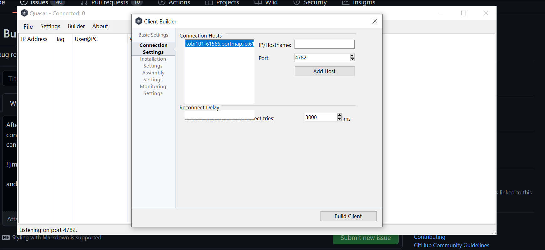Click the Markdown icon on GitHub page

[x=6, y=237]
